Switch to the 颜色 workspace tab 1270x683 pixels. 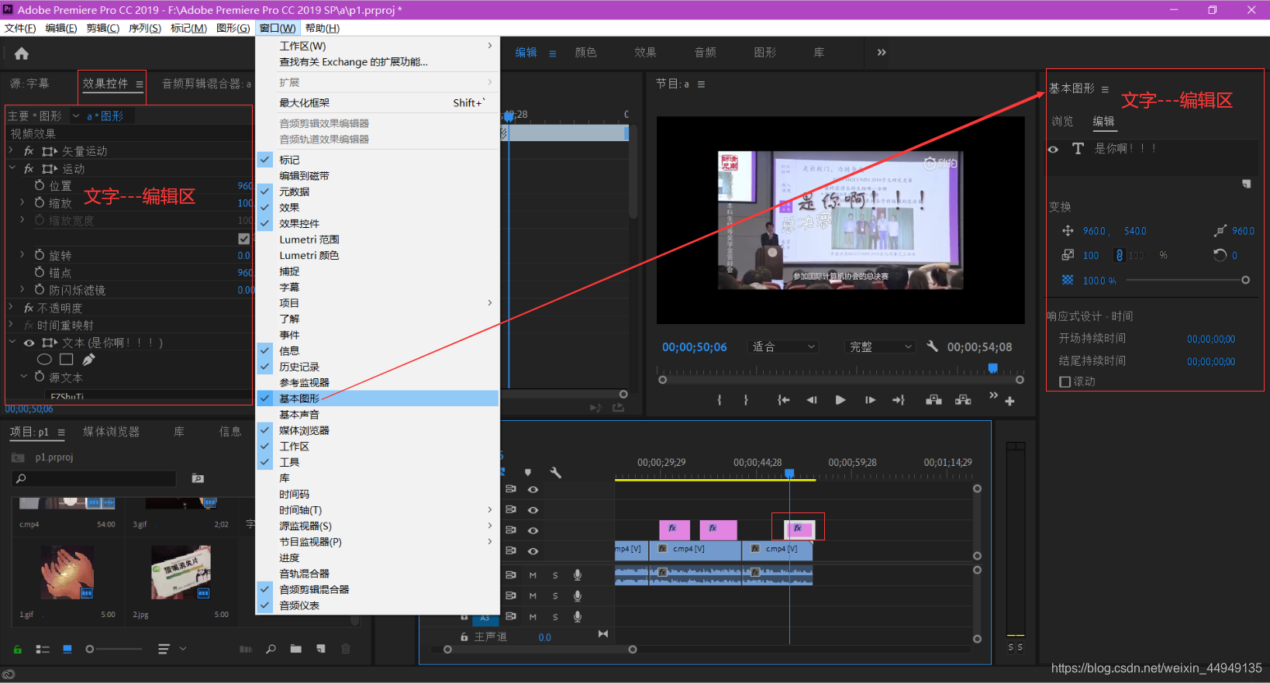[x=586, y=53]
